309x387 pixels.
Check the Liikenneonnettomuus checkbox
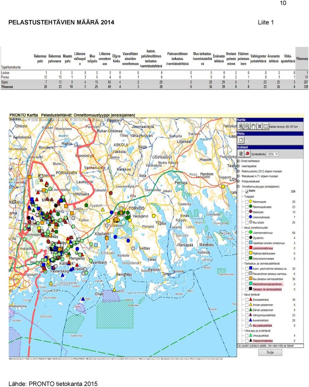(247, 232)
